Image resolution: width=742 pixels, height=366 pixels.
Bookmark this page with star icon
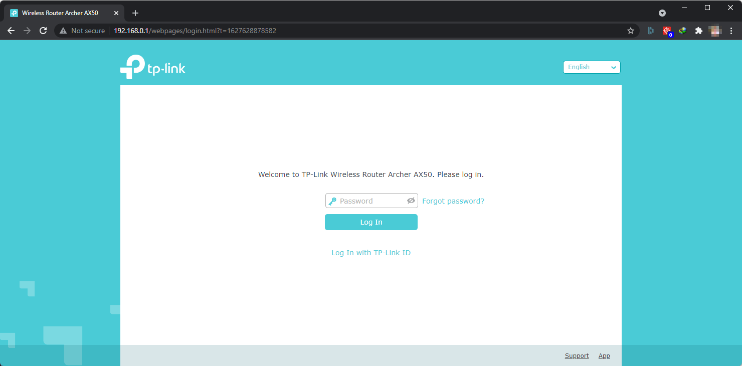(631, 31)
